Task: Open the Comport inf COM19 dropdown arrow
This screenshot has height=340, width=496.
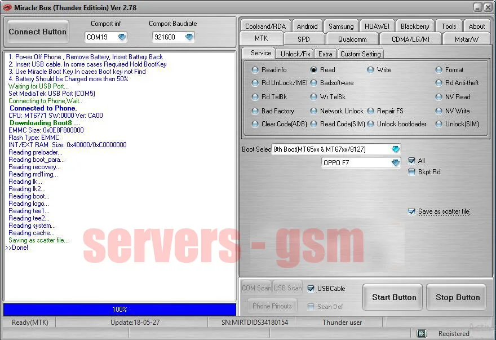Action: (122, 37)
